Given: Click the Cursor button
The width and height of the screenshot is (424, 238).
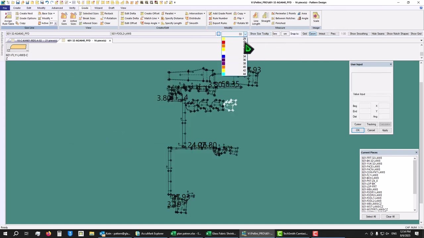Looking at the screenshot, I should tap(358, 124).
